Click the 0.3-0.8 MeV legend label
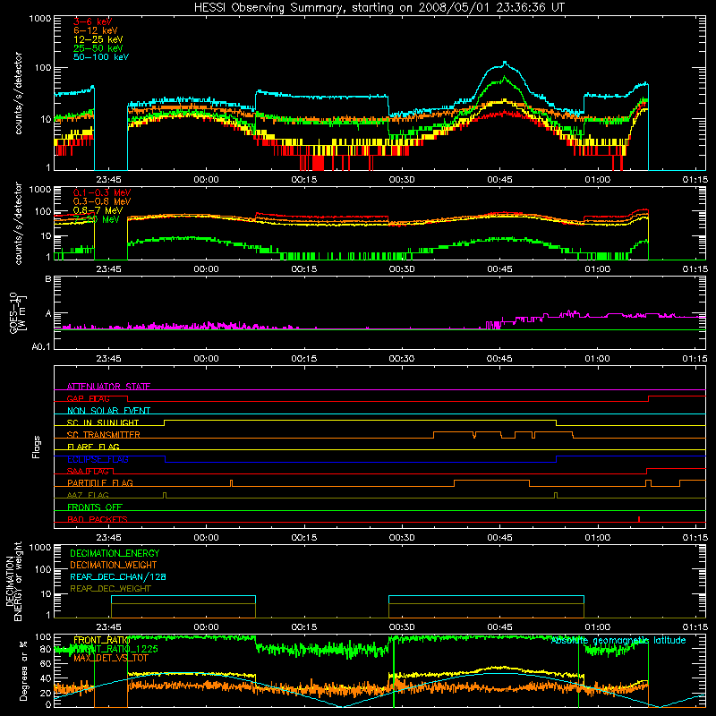Viewport: 716px width, 716px height. point(102,201)
